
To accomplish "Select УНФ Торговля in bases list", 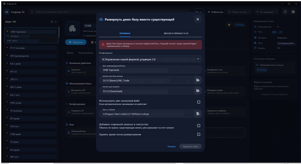I will (x=31, y=35).
